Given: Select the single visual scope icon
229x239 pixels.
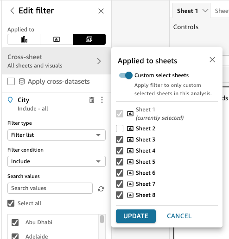Looking at the screenshot, I should (x=24, y=39).
